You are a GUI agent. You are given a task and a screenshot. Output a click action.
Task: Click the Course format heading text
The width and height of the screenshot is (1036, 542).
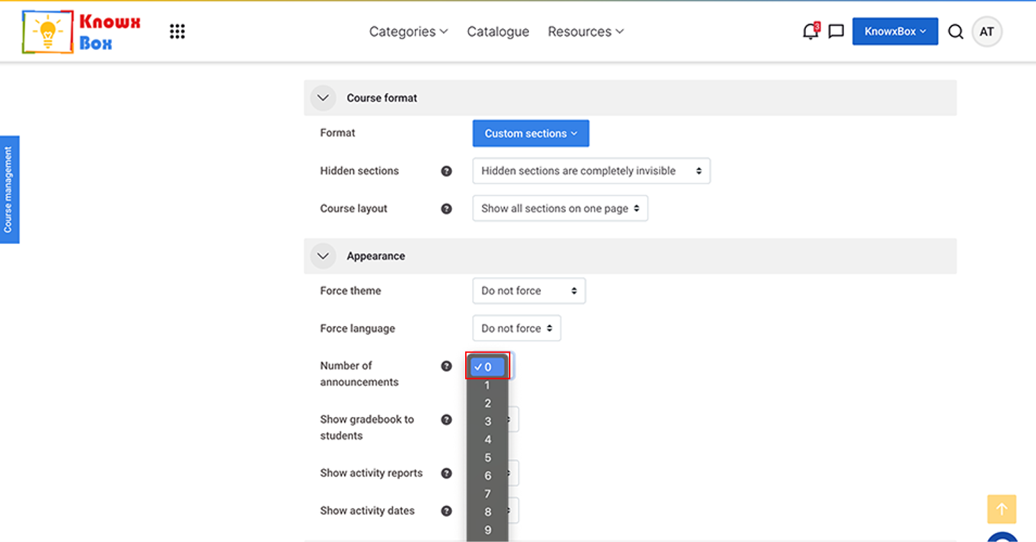coord(382,98)
